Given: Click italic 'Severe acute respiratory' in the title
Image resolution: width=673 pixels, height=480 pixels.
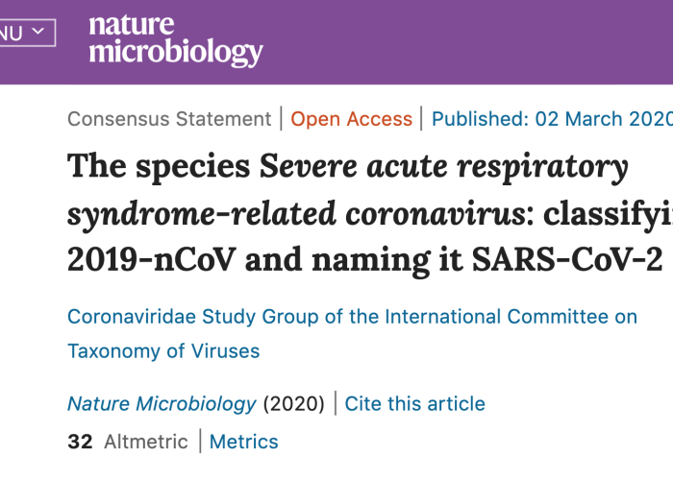Looking at the screenshot, I should coord(444,167).
